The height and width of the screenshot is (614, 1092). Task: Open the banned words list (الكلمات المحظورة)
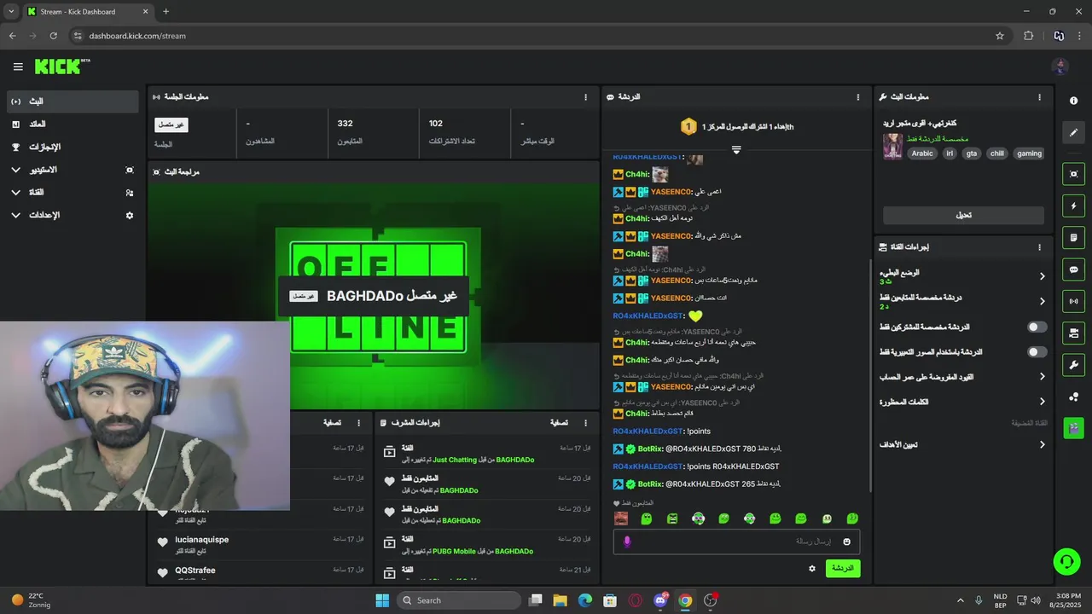(963, 402)
